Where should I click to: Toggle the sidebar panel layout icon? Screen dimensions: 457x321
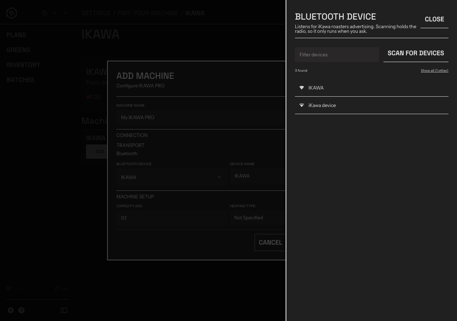[x=64, y=310]
